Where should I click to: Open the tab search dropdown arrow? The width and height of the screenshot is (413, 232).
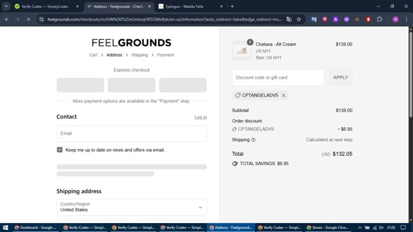point(6,6)
